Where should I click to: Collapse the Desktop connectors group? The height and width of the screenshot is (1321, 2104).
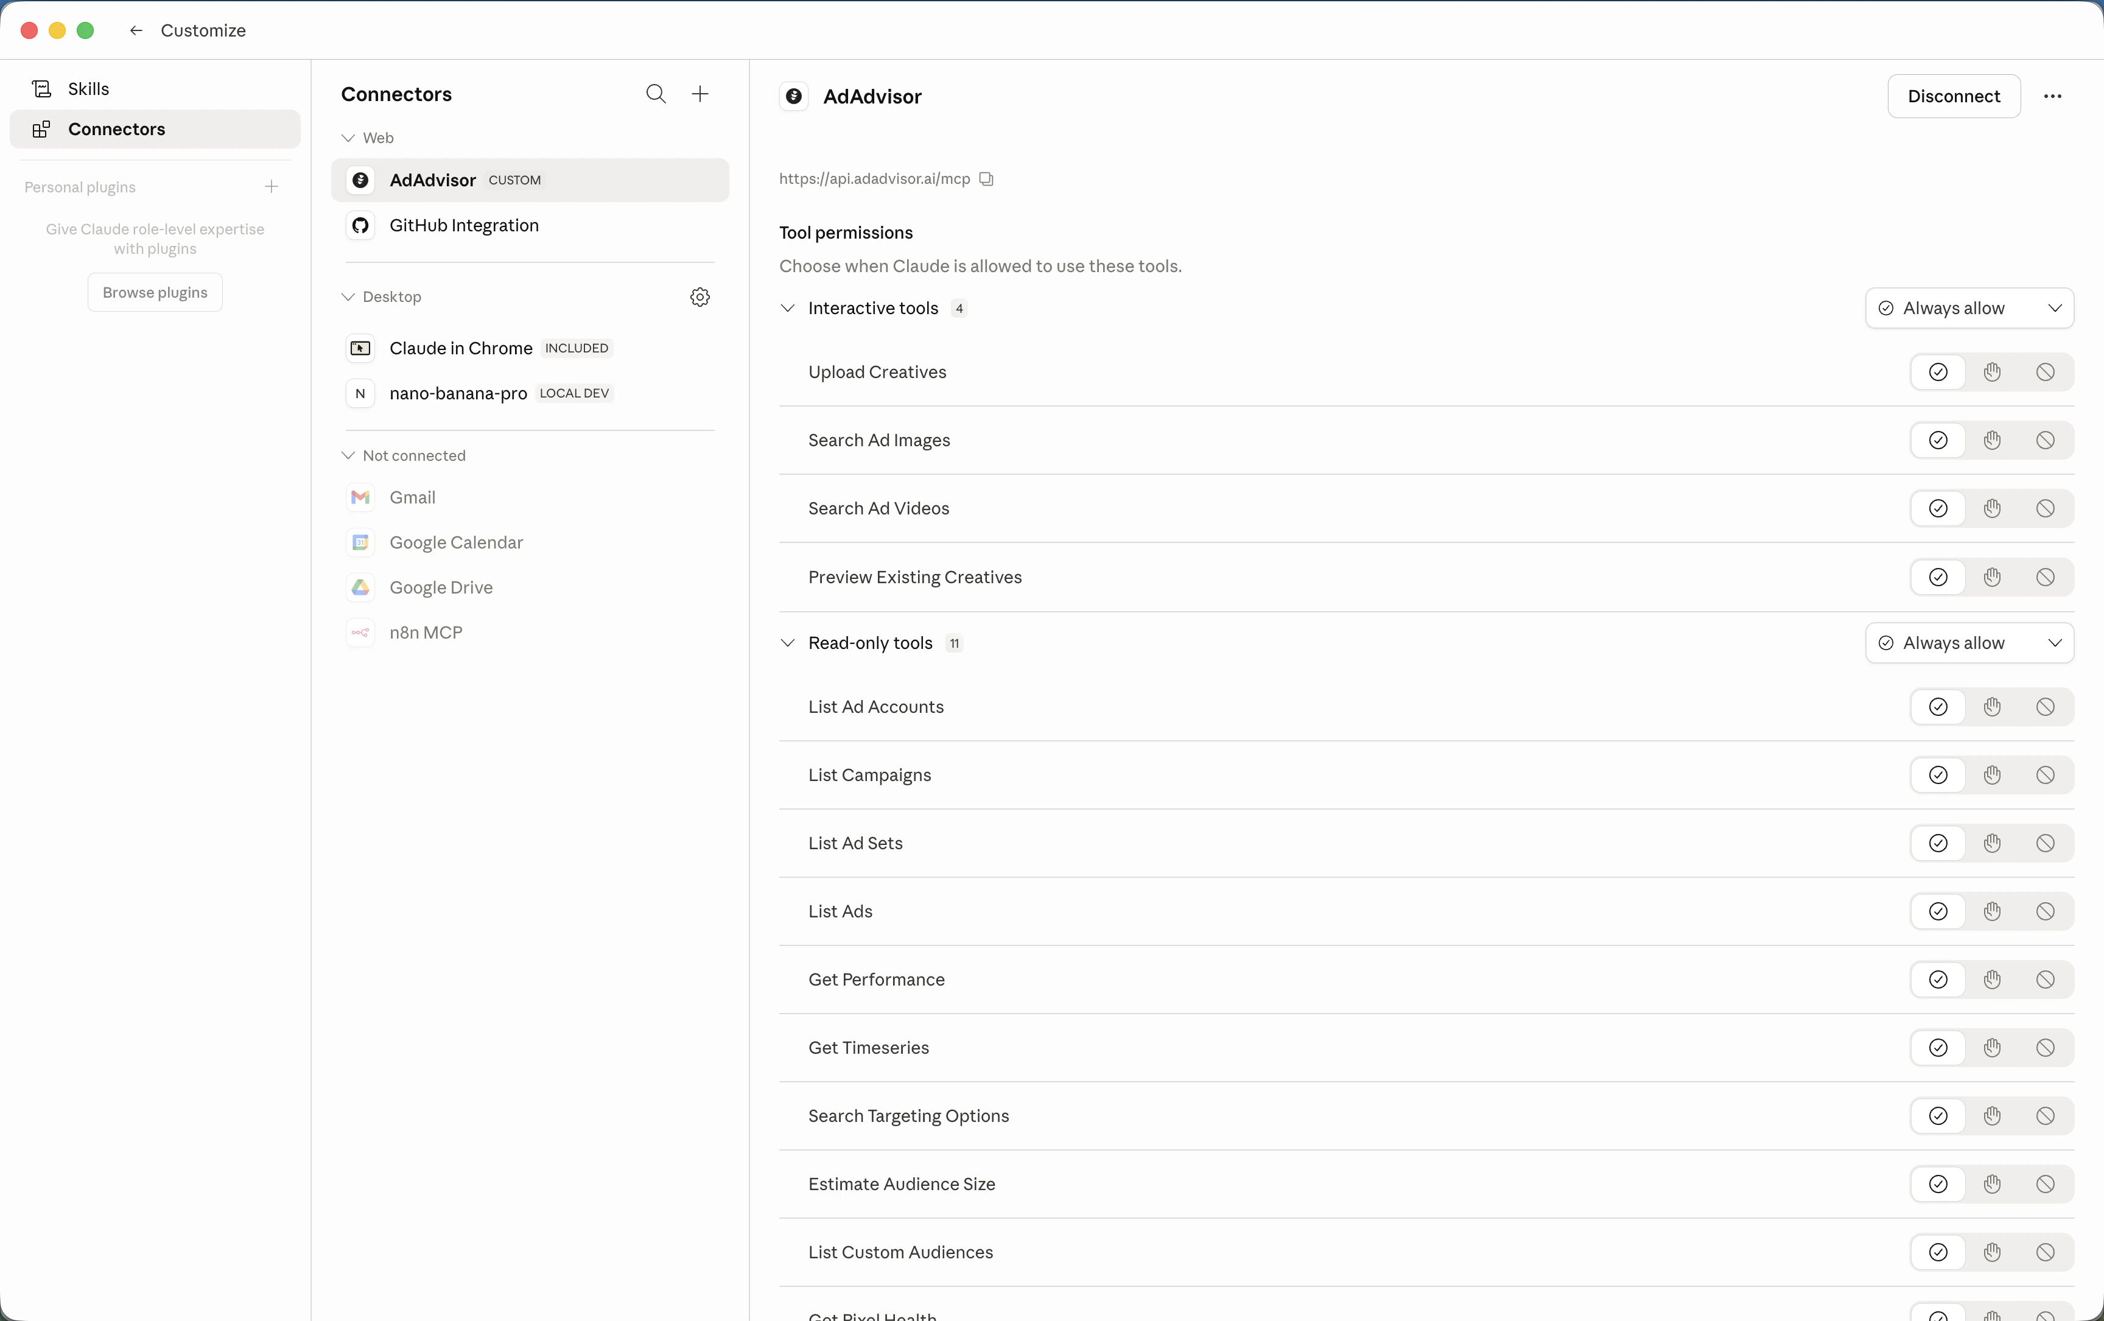point(348,297)
